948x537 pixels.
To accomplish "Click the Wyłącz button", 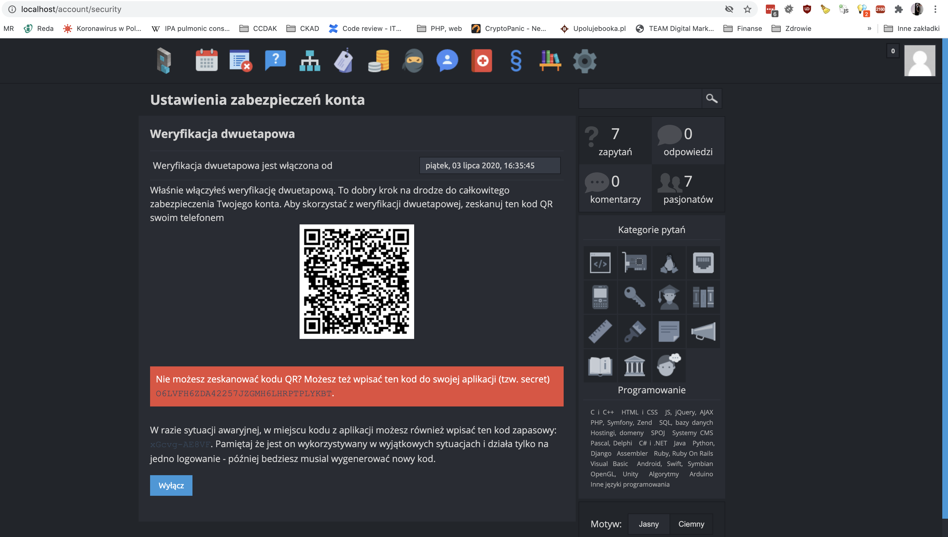I will tap(171, 485).
